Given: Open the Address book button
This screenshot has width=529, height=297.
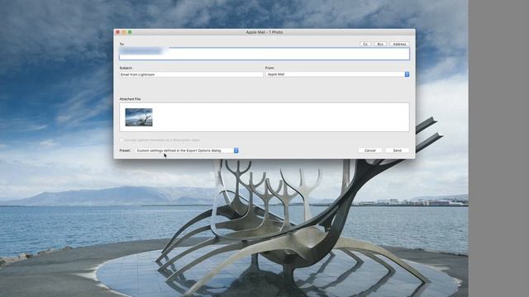Looking at the screenshot, I should [x=399, y=44].
